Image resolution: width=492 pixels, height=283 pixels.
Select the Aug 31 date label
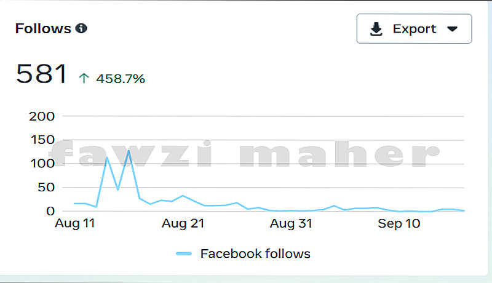(x=291, y=224)
